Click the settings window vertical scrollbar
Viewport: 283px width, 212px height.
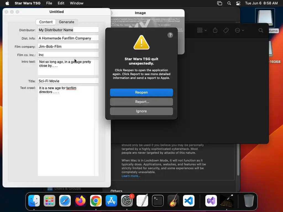(238, 160)
